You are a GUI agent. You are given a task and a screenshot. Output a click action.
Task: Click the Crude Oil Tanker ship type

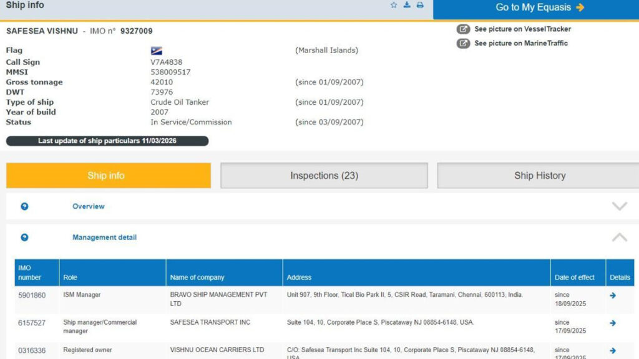[180, 102]
